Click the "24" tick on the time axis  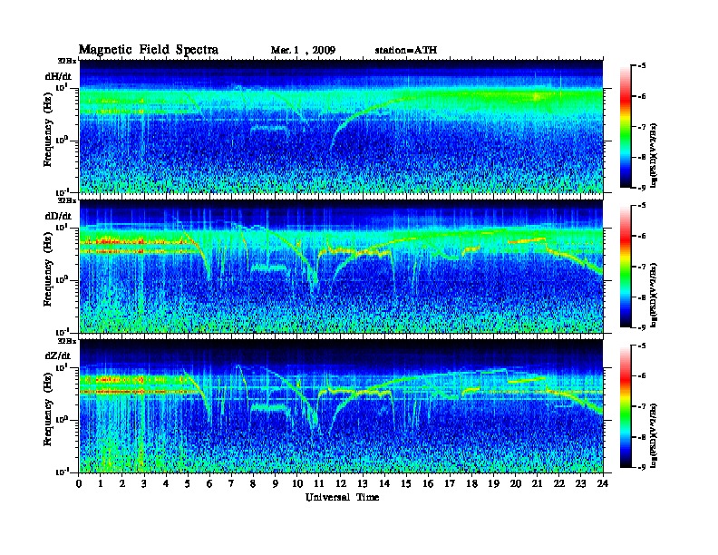[x=603, y=483]
